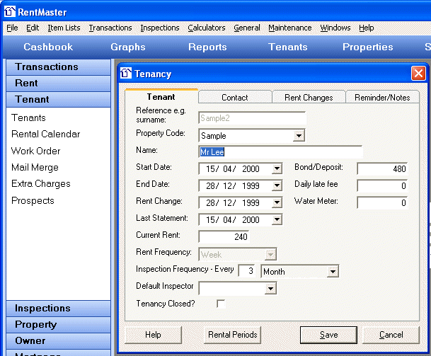The image size is (431, 356).
Task: Open the Default Inspector dropdown
Action: pyautogui.click(x=270, y=288)
